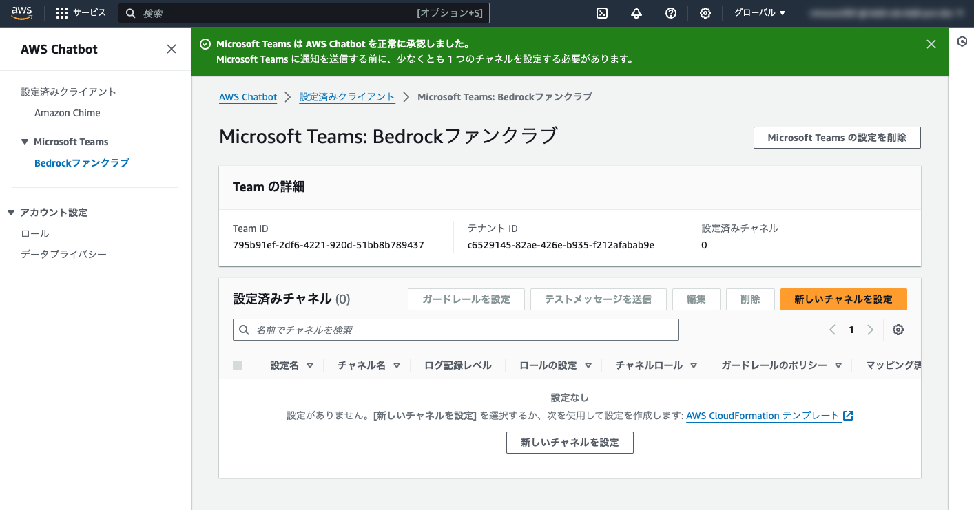Close the AWS Chatbot side panel

click(x=172, y=49)
